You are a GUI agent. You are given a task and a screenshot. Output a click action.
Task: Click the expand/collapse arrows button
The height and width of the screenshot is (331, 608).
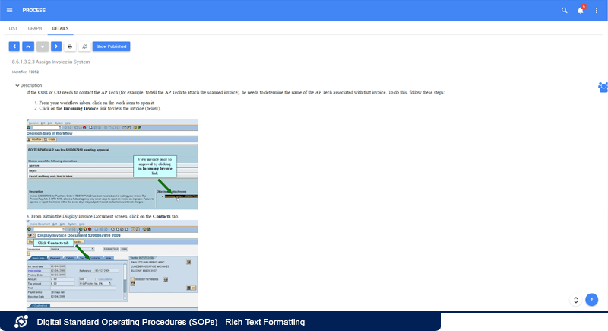pos(576,300)
